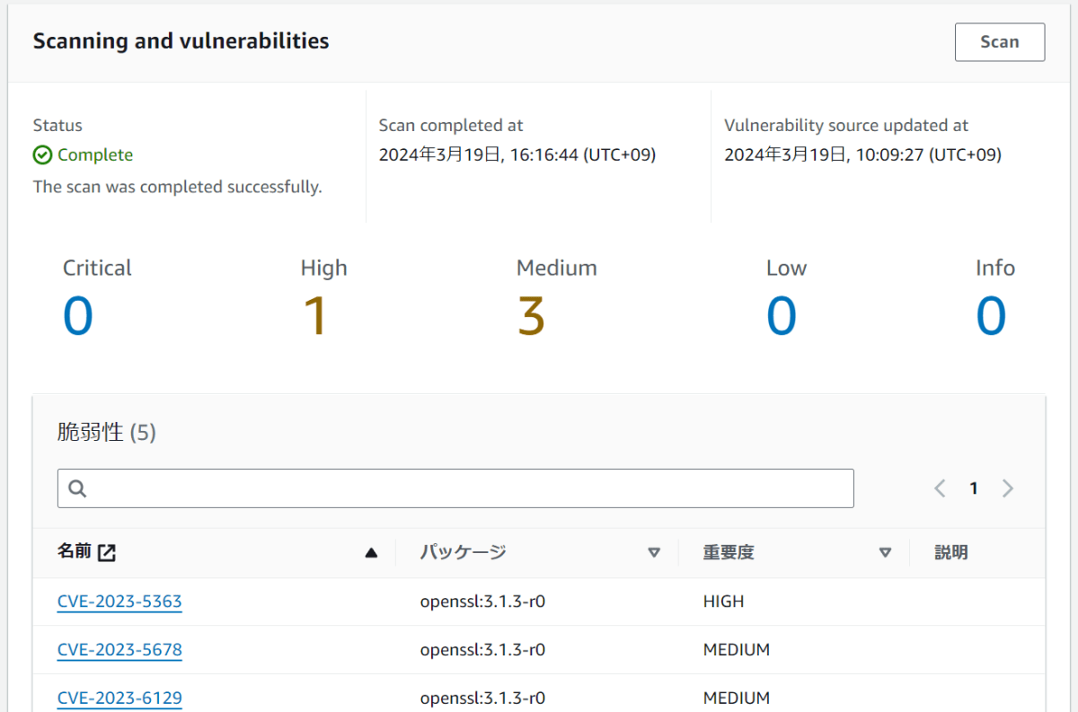The image size is (1078, 712).
Task: Click the magnifying glass search icon
Action: [x=77, y=488]
